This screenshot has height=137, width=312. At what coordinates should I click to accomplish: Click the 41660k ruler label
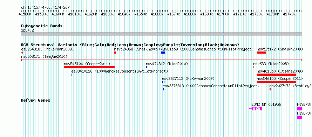coord(157,14)
